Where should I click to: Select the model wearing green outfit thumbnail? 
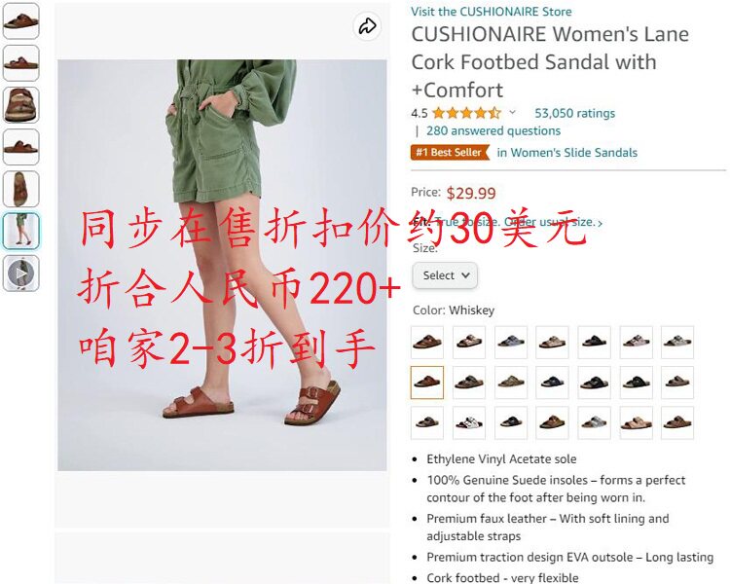coord(21,231)
